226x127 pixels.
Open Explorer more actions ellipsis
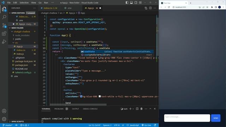[34, 8]
